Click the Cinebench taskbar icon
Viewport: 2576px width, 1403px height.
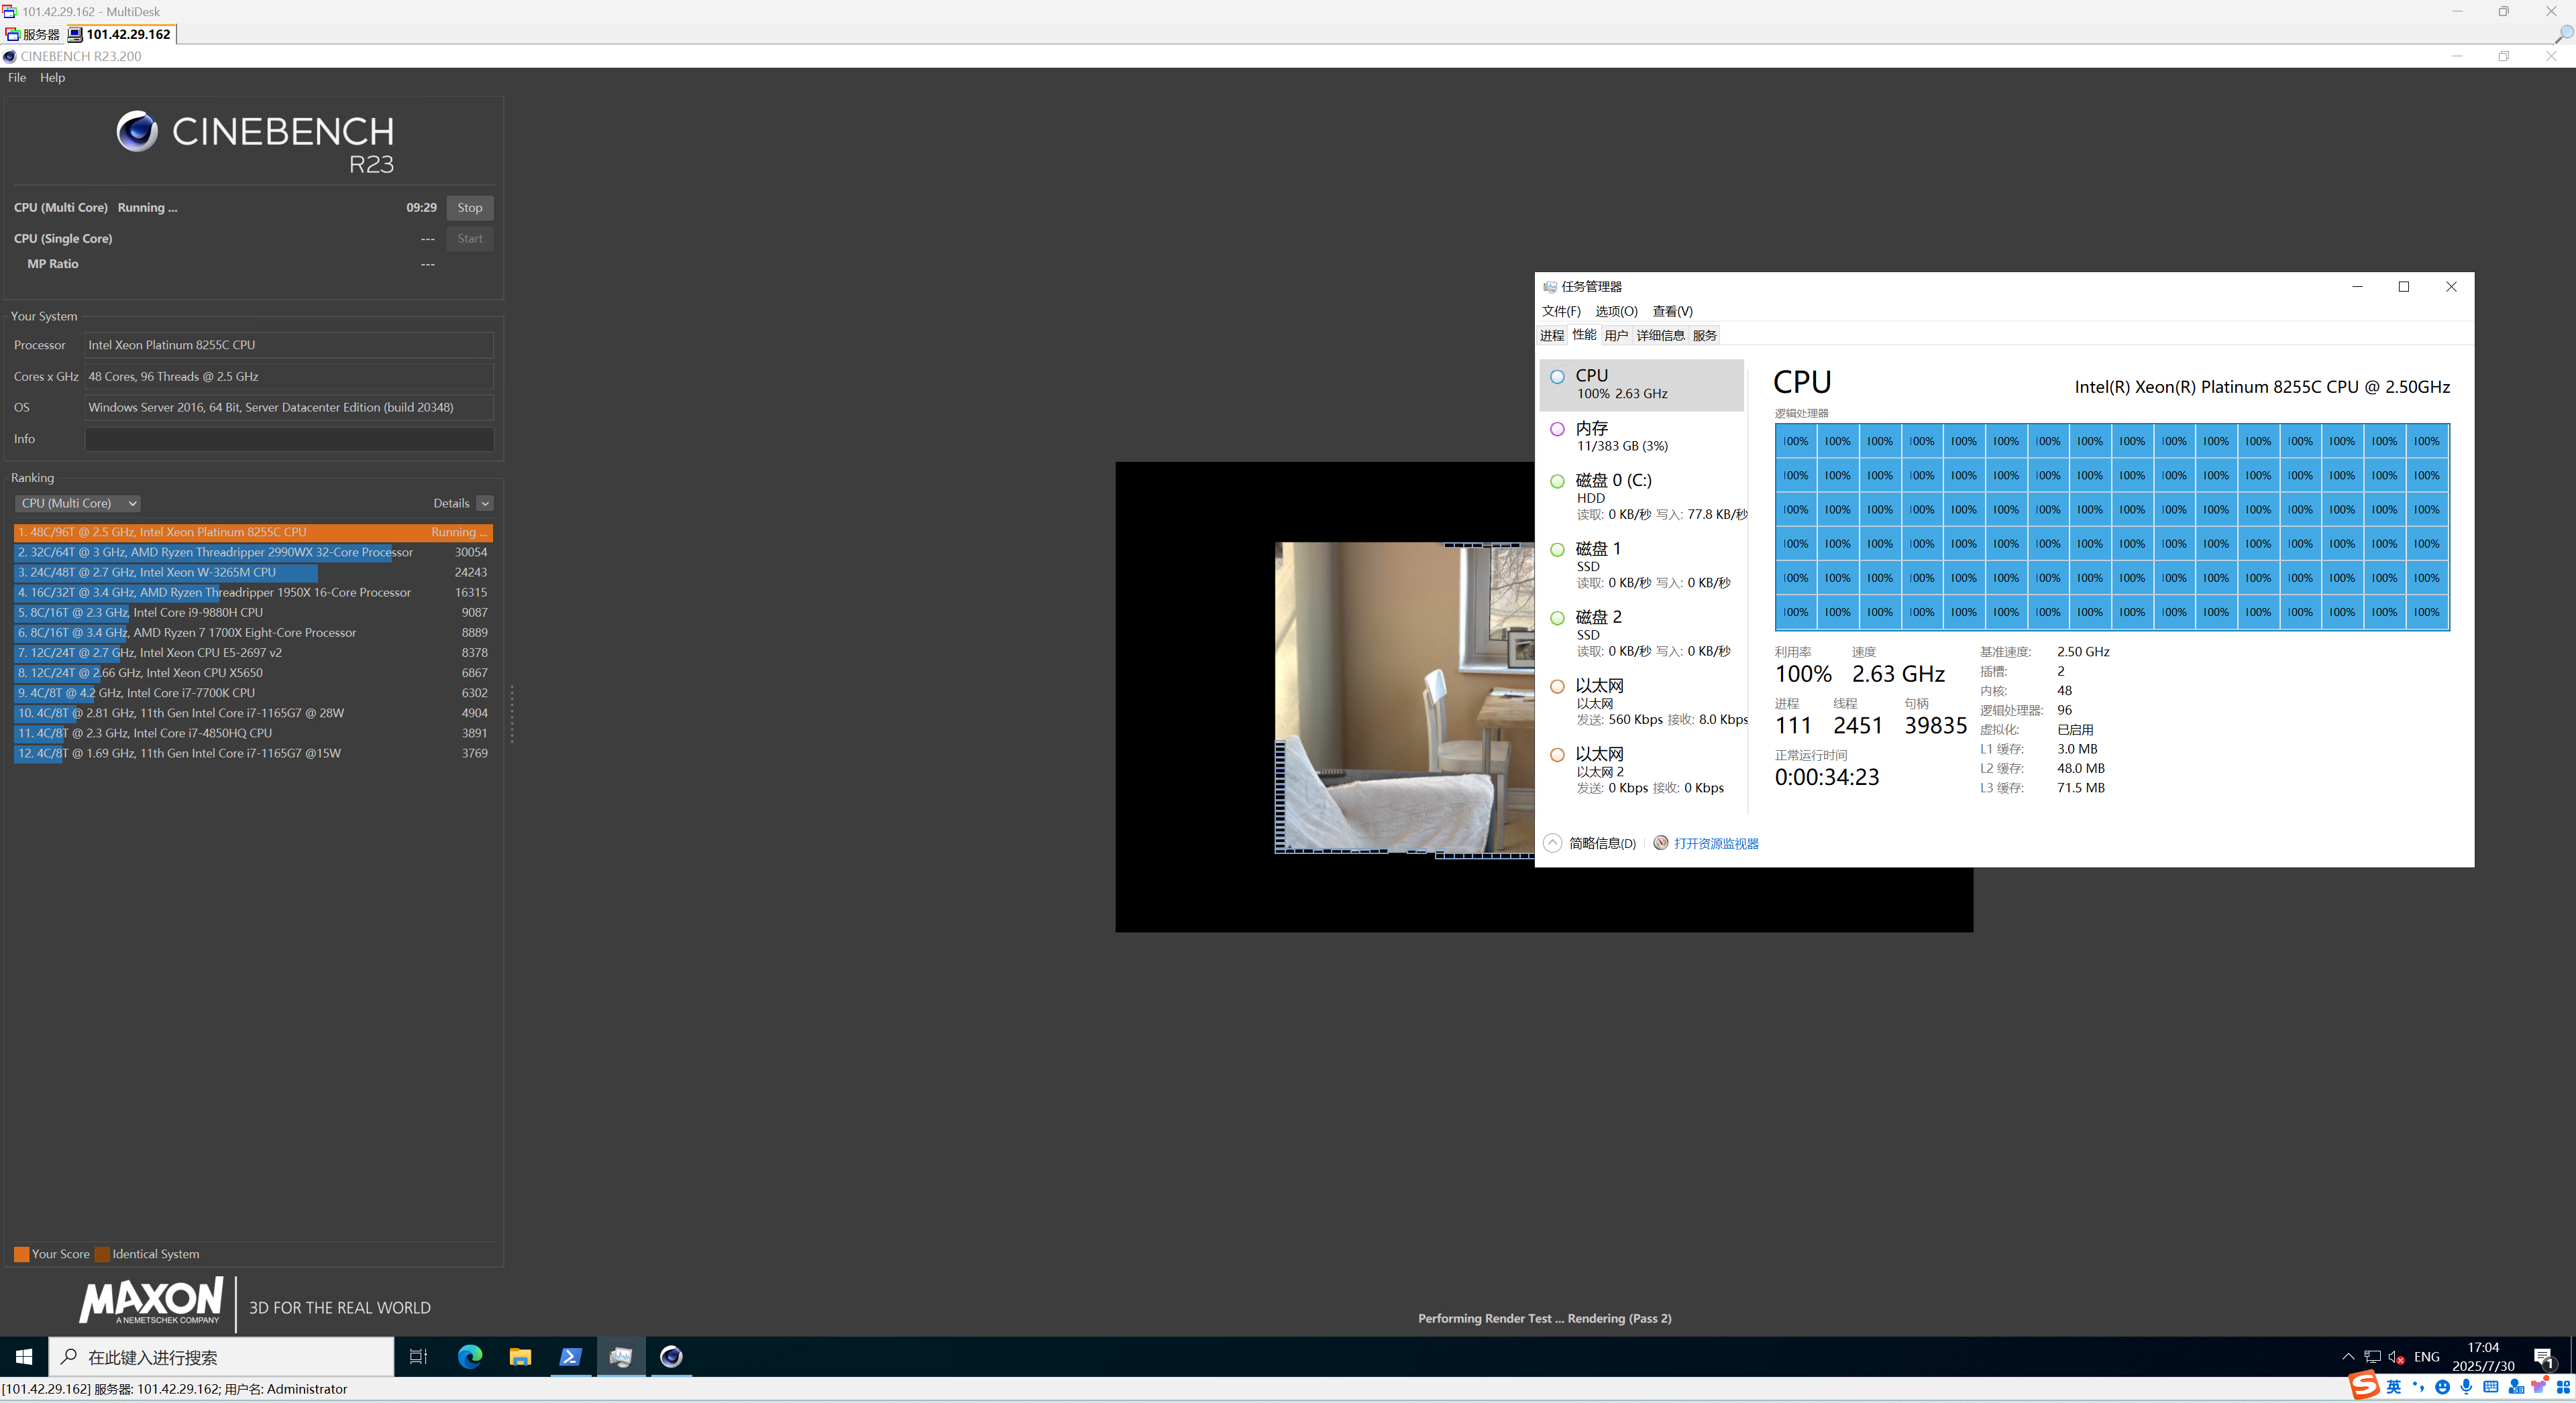point(671,1356)
